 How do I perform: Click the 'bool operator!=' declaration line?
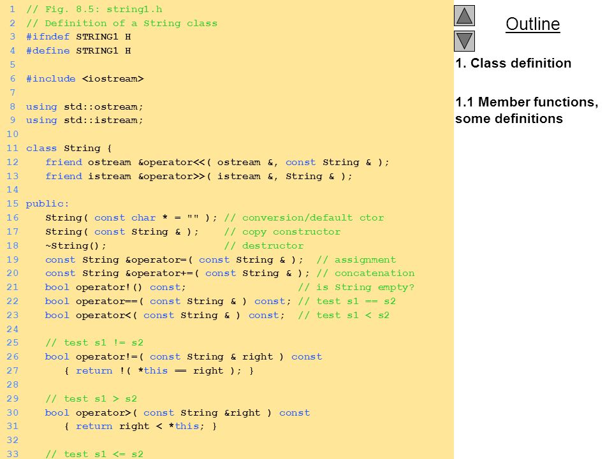coord(184,357)
